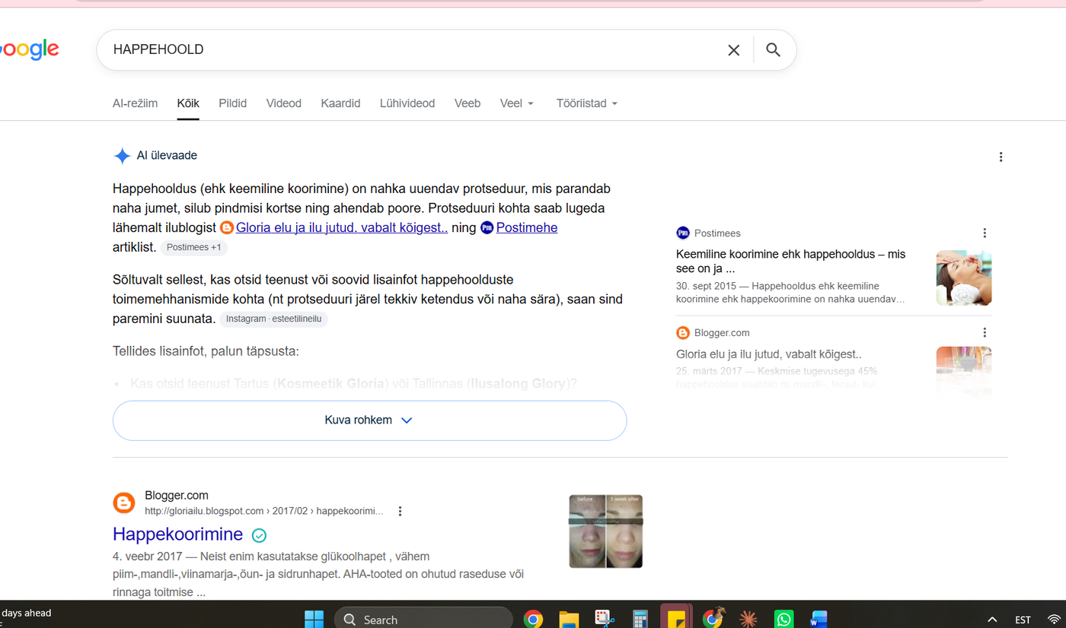This screenshot has height=628, width=1066.
Task: Open three-dot menu beside gloriailu.blogspot.com URL
Action: [400, 512]
